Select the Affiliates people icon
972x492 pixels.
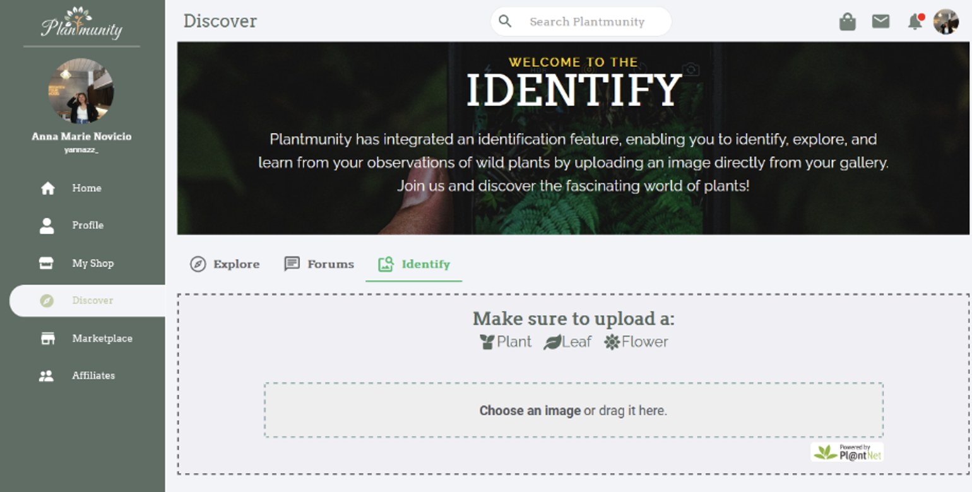[47, 375]
